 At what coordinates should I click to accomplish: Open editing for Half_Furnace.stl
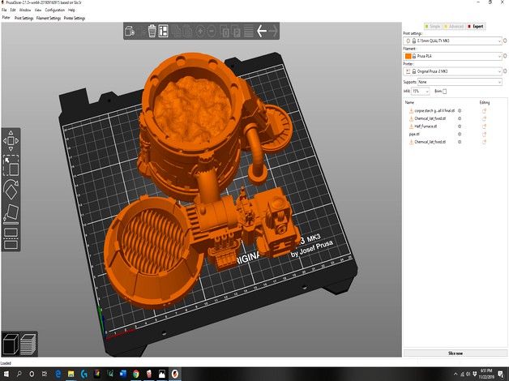point(484,126)
